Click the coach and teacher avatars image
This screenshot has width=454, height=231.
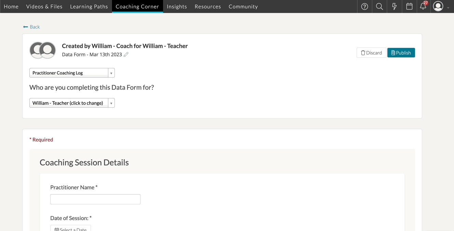pos(43,50)
